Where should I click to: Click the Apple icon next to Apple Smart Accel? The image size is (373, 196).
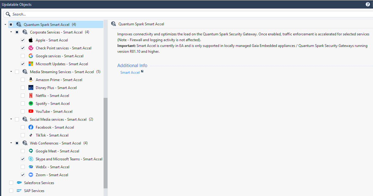tap(31, 40)
